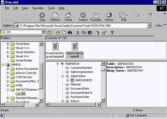Go to Home via toolbar icon
The width and height of the screenshot is (167, 119).
(x=68, y=17)
